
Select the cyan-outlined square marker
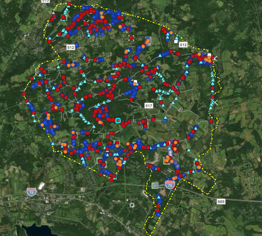tap(118, 120)
